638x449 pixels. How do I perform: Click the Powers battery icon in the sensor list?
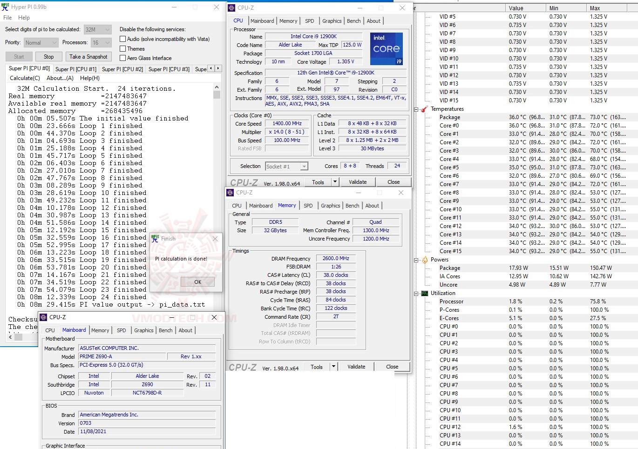click(424, 260)
